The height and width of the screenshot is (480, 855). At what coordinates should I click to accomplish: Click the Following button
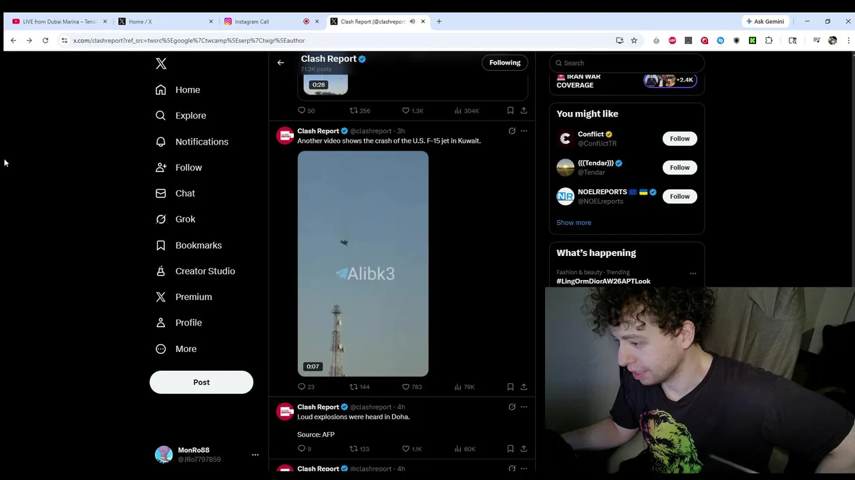tap(505, 63)
